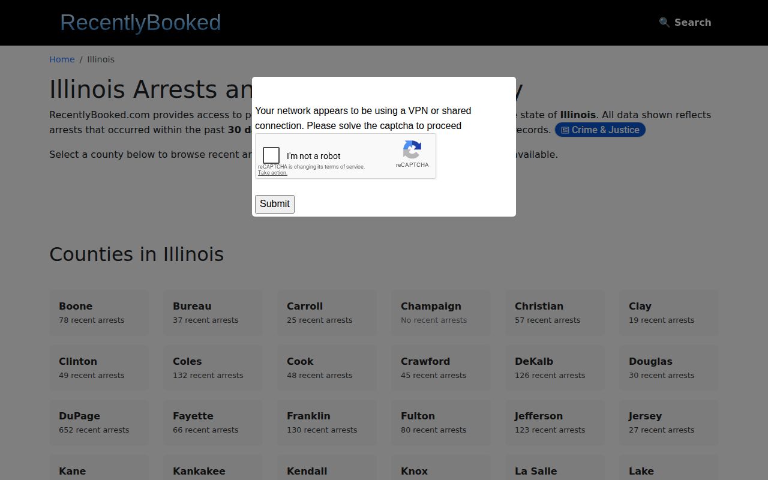Open Jefferson county arrests
This screenshot has width=768, height=480.
(555, 422)
